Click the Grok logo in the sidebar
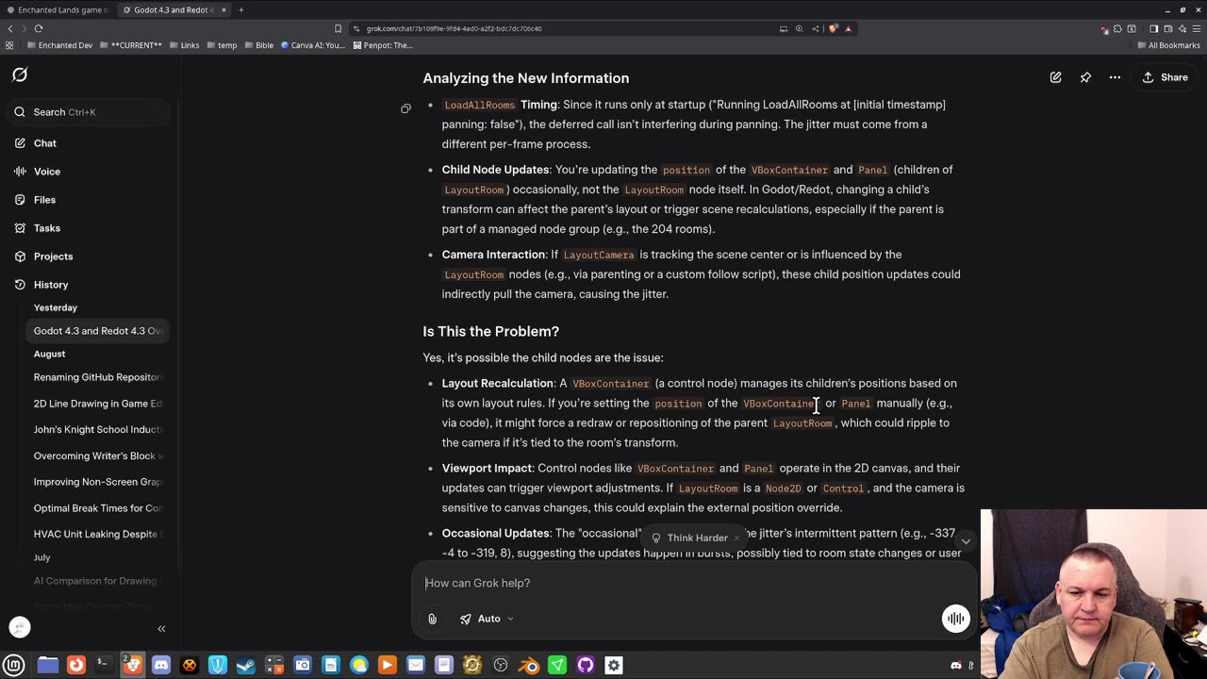This screenshot has width=1207, height=679. [20, 75]
